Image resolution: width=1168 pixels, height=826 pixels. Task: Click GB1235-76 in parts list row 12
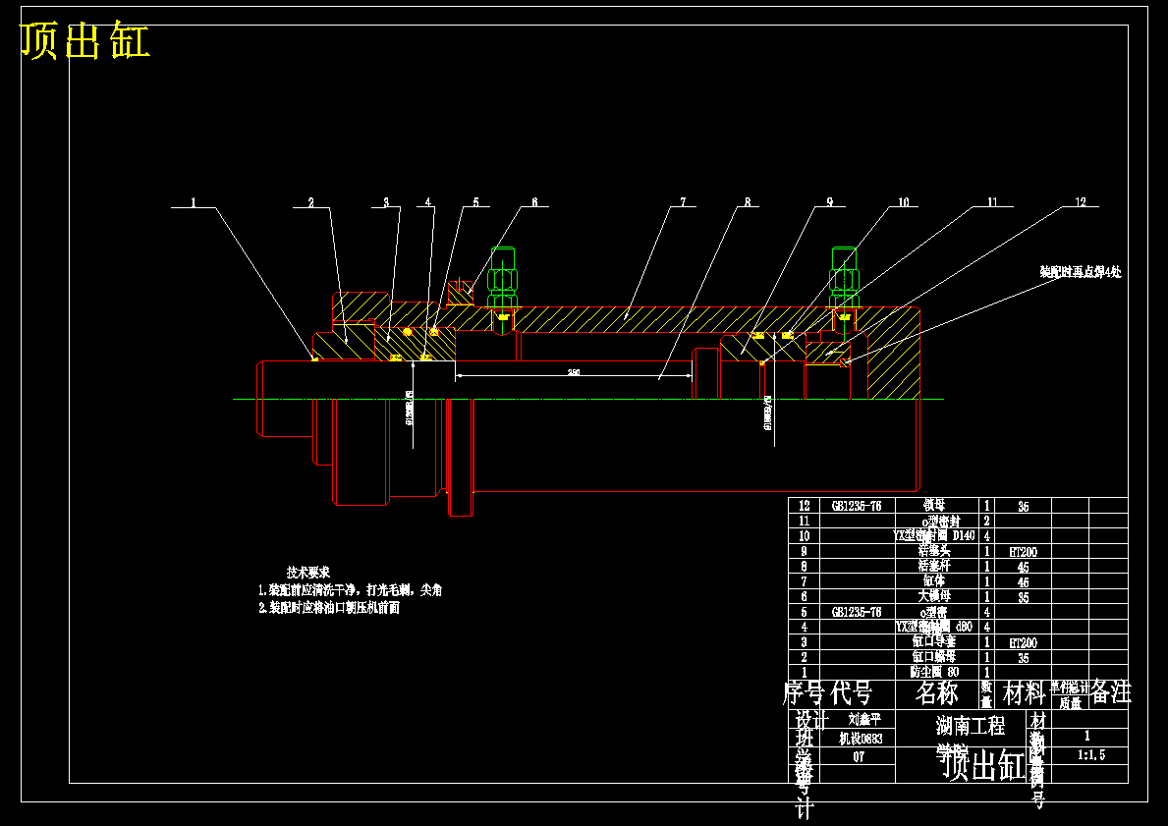click(x=856, y=506)
